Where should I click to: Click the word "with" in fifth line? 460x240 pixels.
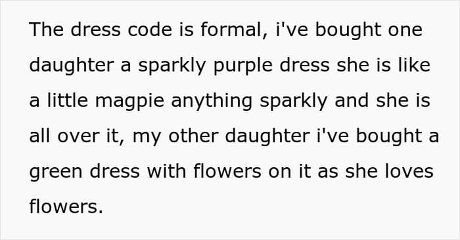166,172
